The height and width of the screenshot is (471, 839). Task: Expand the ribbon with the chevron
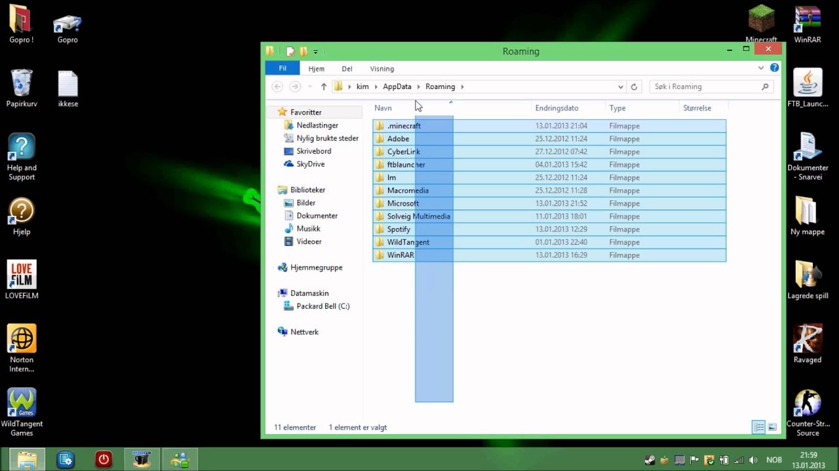point(761,68)
